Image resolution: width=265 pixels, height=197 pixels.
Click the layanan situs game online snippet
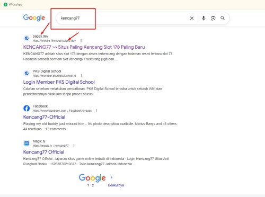(x=96, y=161)
